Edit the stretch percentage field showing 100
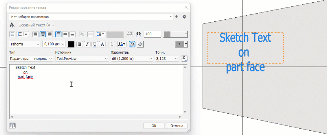 click(153, 34)
